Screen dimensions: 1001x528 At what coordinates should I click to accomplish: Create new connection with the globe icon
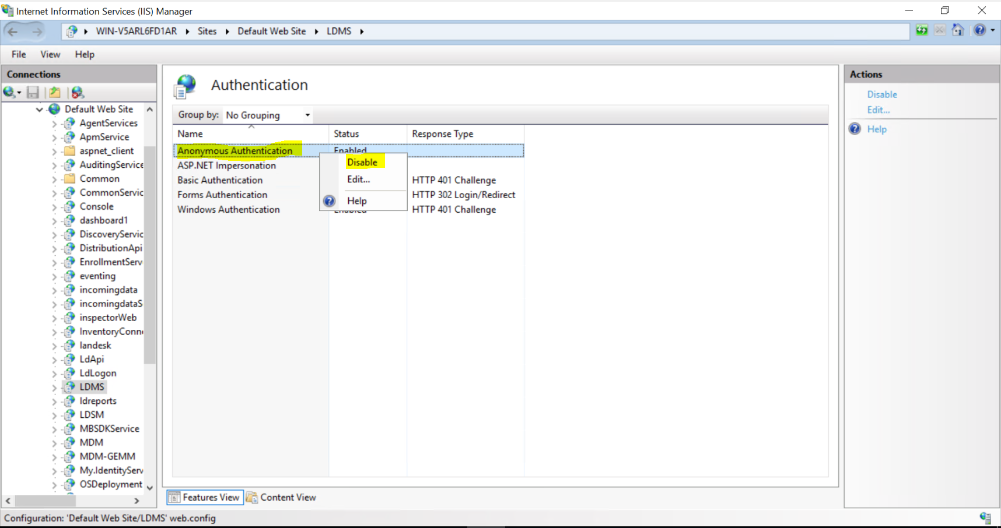click(9, 92)
